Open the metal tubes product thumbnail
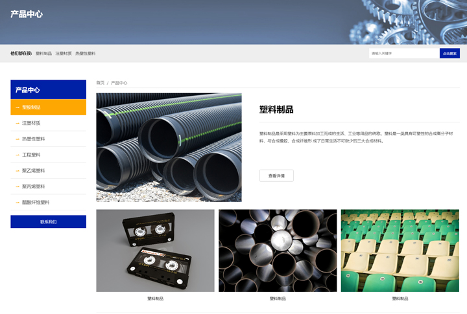The width and height of the screenshot is (467, 314). pos(278,251)
